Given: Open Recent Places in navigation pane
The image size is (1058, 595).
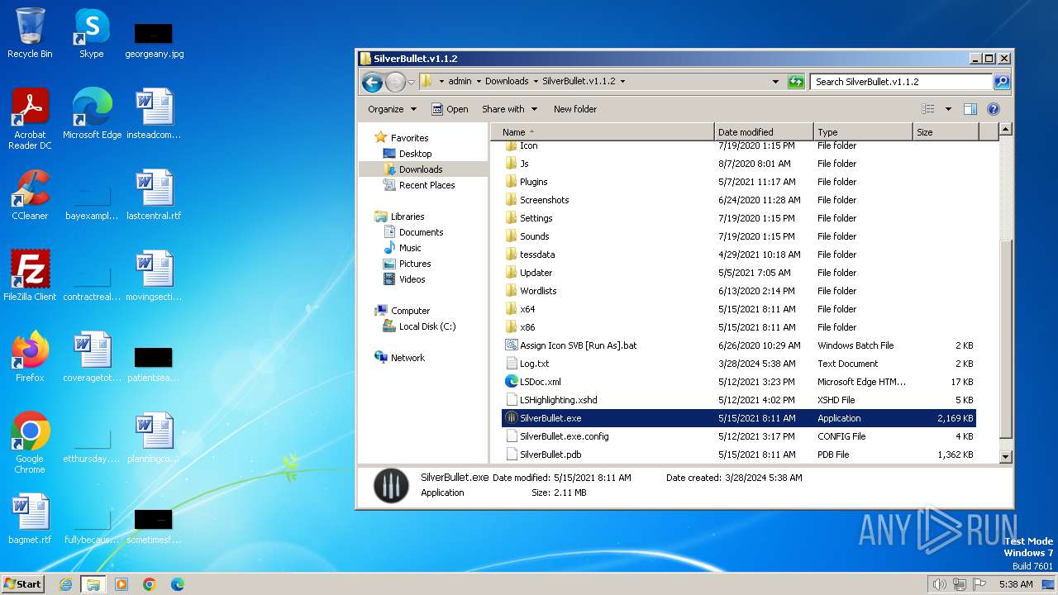Looking at the screenshot, I should pos(427,185).
